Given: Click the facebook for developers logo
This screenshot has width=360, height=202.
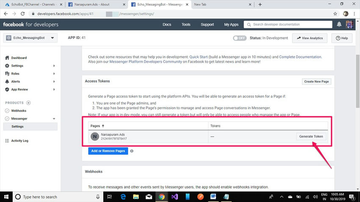Looking at the screenshot, I should (30, 24).
